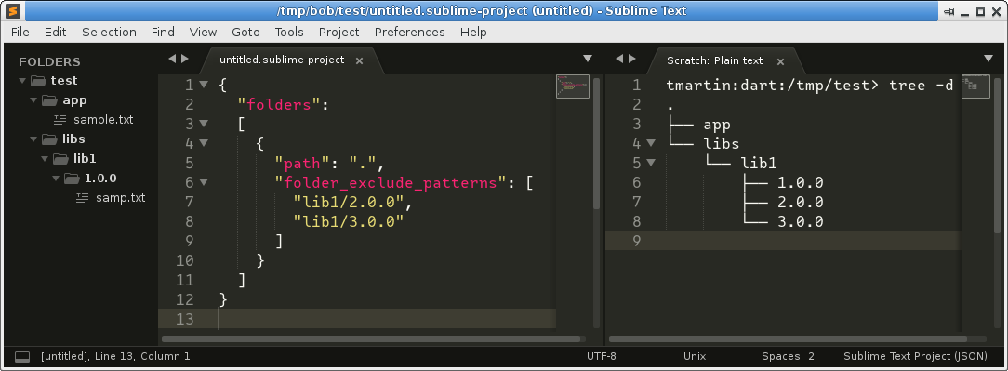1008x371 pixels.
Task: Click the 1.0.0 folder icon in sidebar
Action: click(x=72, y=179)
